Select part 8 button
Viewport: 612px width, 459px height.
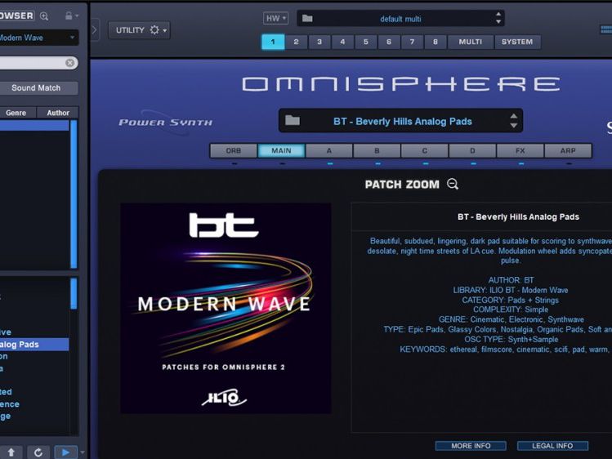coord(436,42)
